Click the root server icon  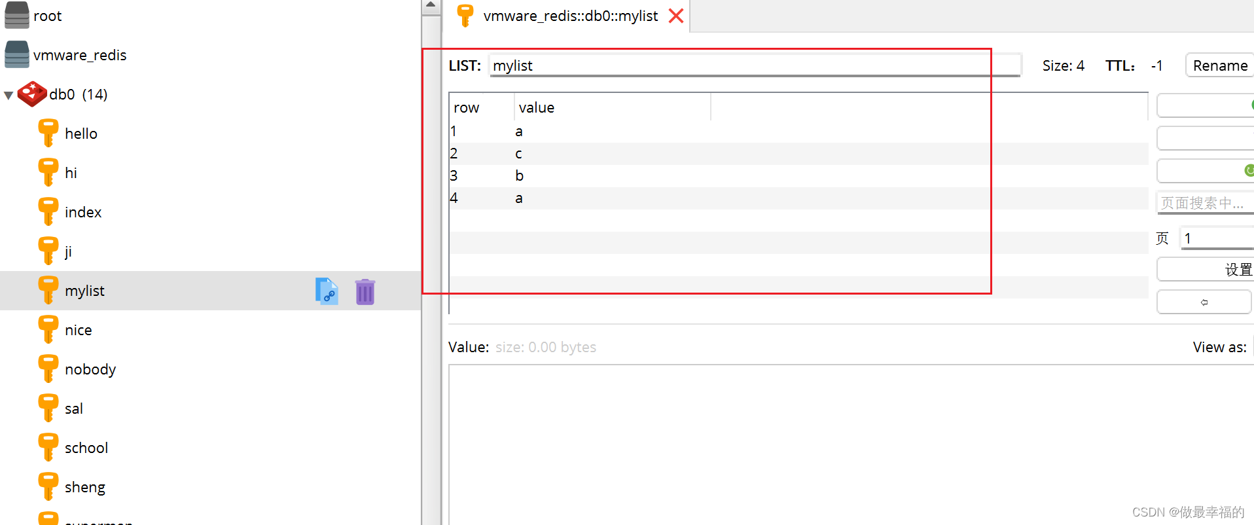click(17, 15)
